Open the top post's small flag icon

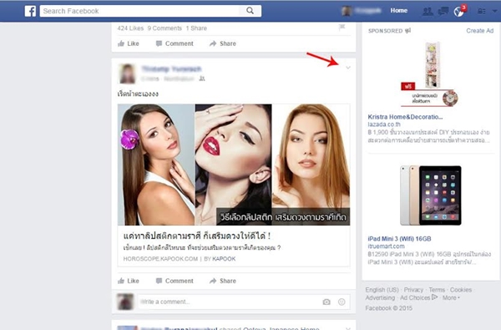tap(342, 27)
